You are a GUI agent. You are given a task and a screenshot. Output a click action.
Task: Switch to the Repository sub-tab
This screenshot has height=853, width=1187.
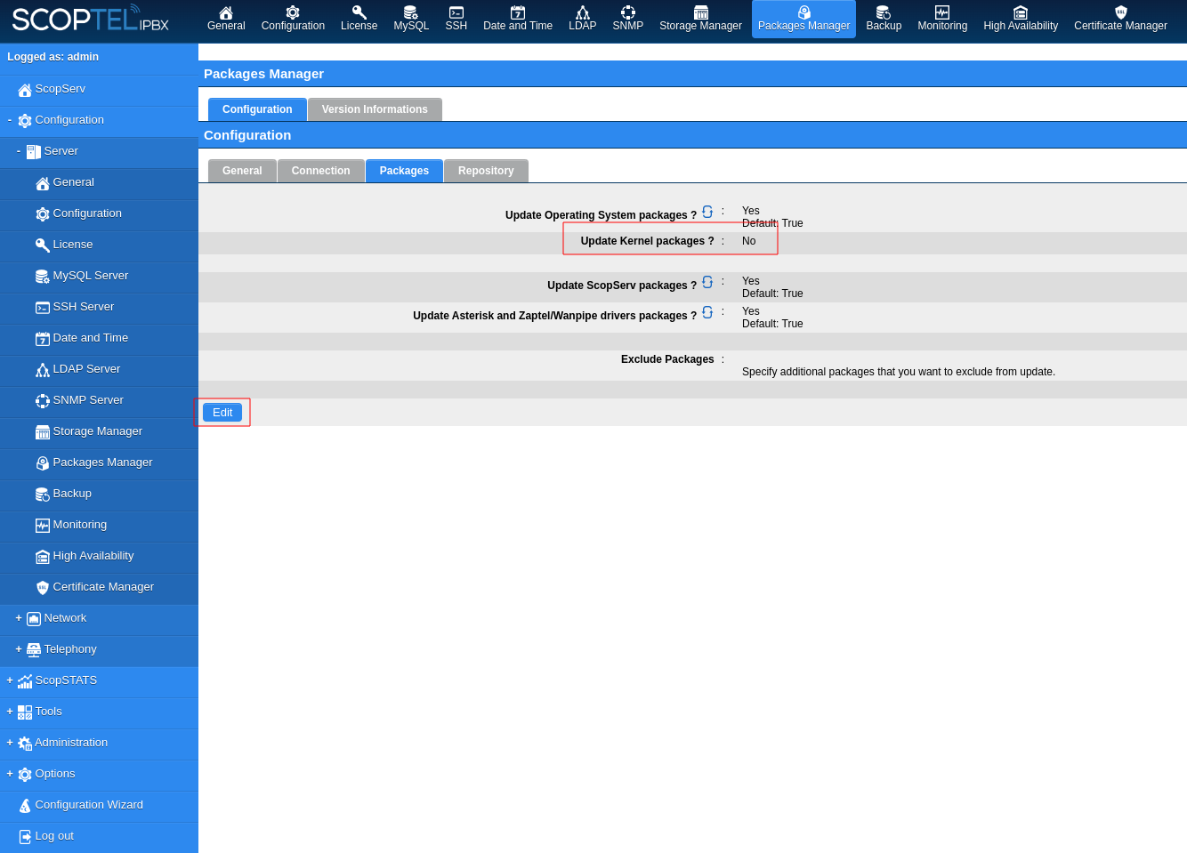click(486, 171)
